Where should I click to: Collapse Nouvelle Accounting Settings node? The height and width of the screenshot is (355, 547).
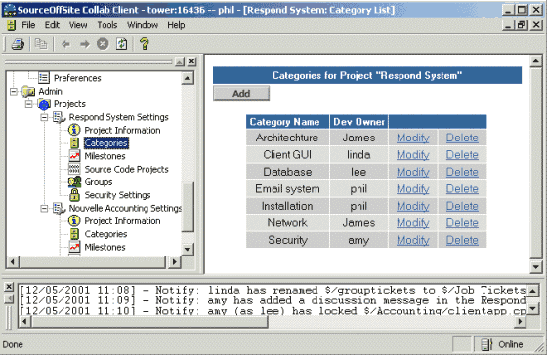pos(44,209)
